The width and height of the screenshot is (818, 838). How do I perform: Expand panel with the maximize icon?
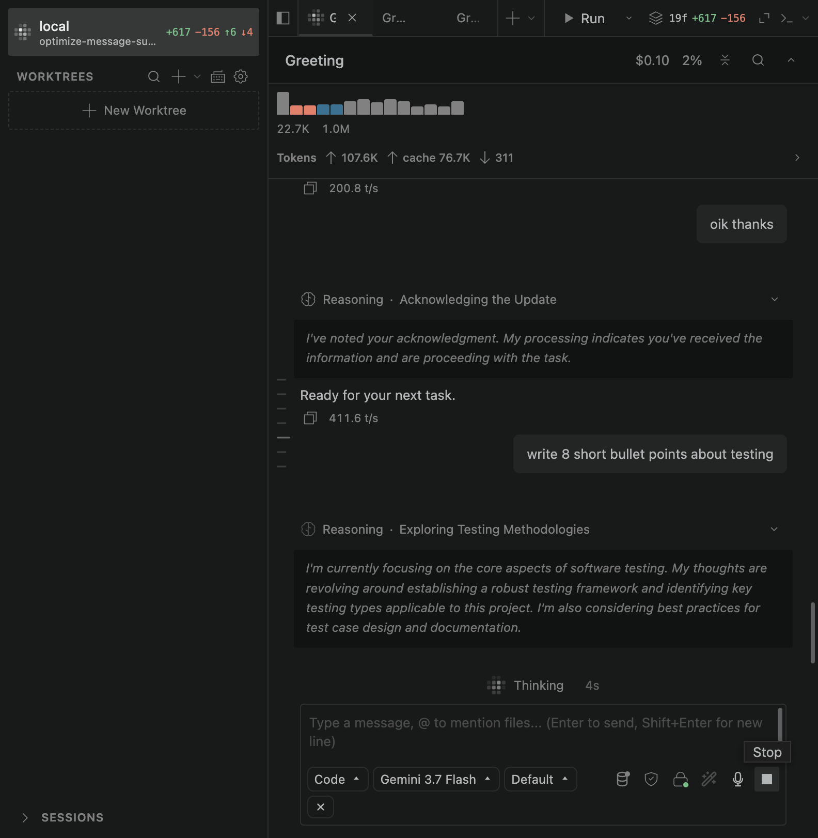pyautogui.click(x=764, y=18)
